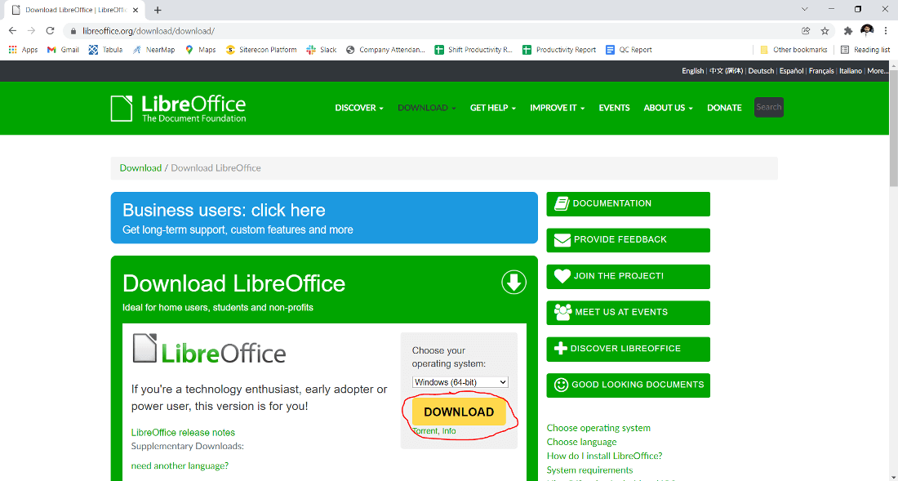Open DOCUMENTATION sidebar button

click(629, 204)
